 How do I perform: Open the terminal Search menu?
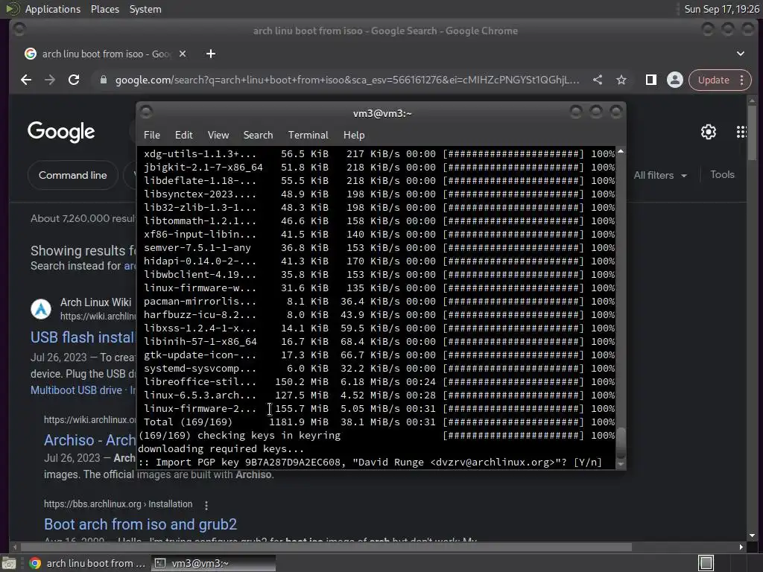(x=258, y=135)
